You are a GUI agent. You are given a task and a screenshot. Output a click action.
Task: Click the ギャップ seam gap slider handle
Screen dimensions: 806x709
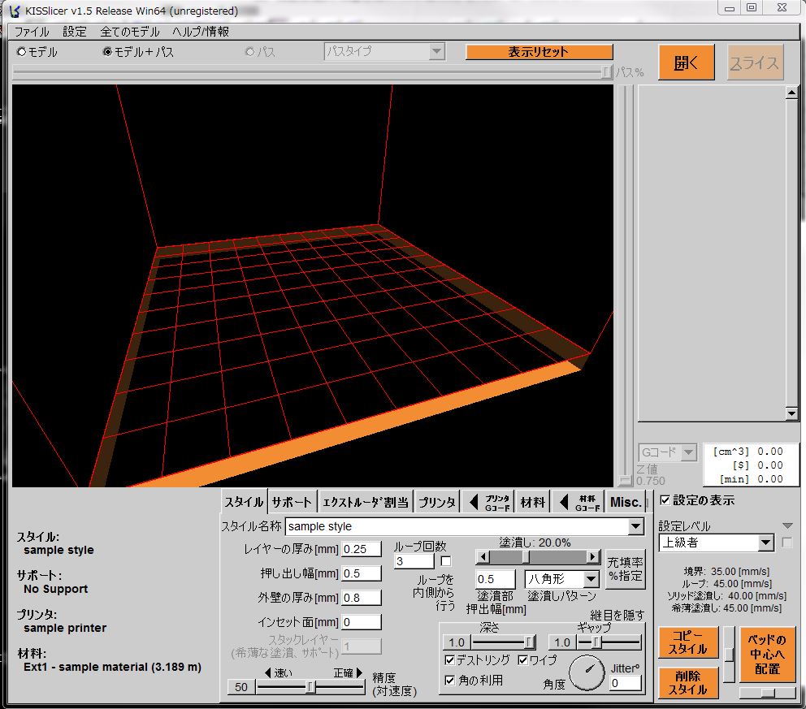[596, 642]
